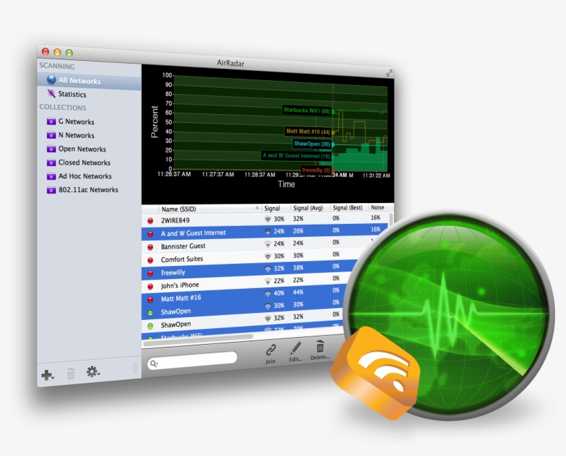The width and height of the screenshot is (566, 456).
Task: Click the G Networks folder icon
Action: 51,121
